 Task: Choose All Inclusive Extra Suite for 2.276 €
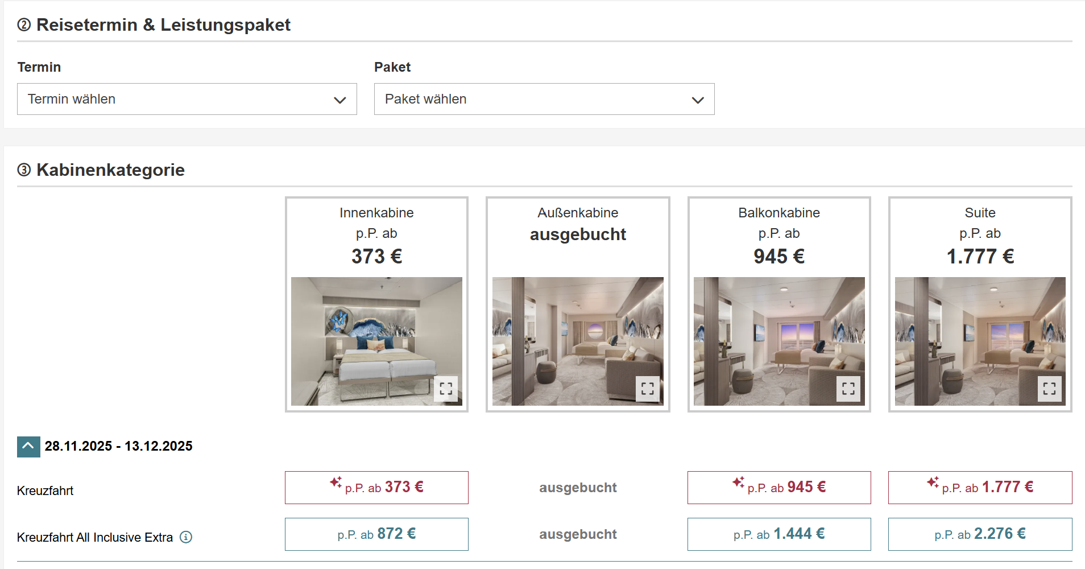[980, 534]
